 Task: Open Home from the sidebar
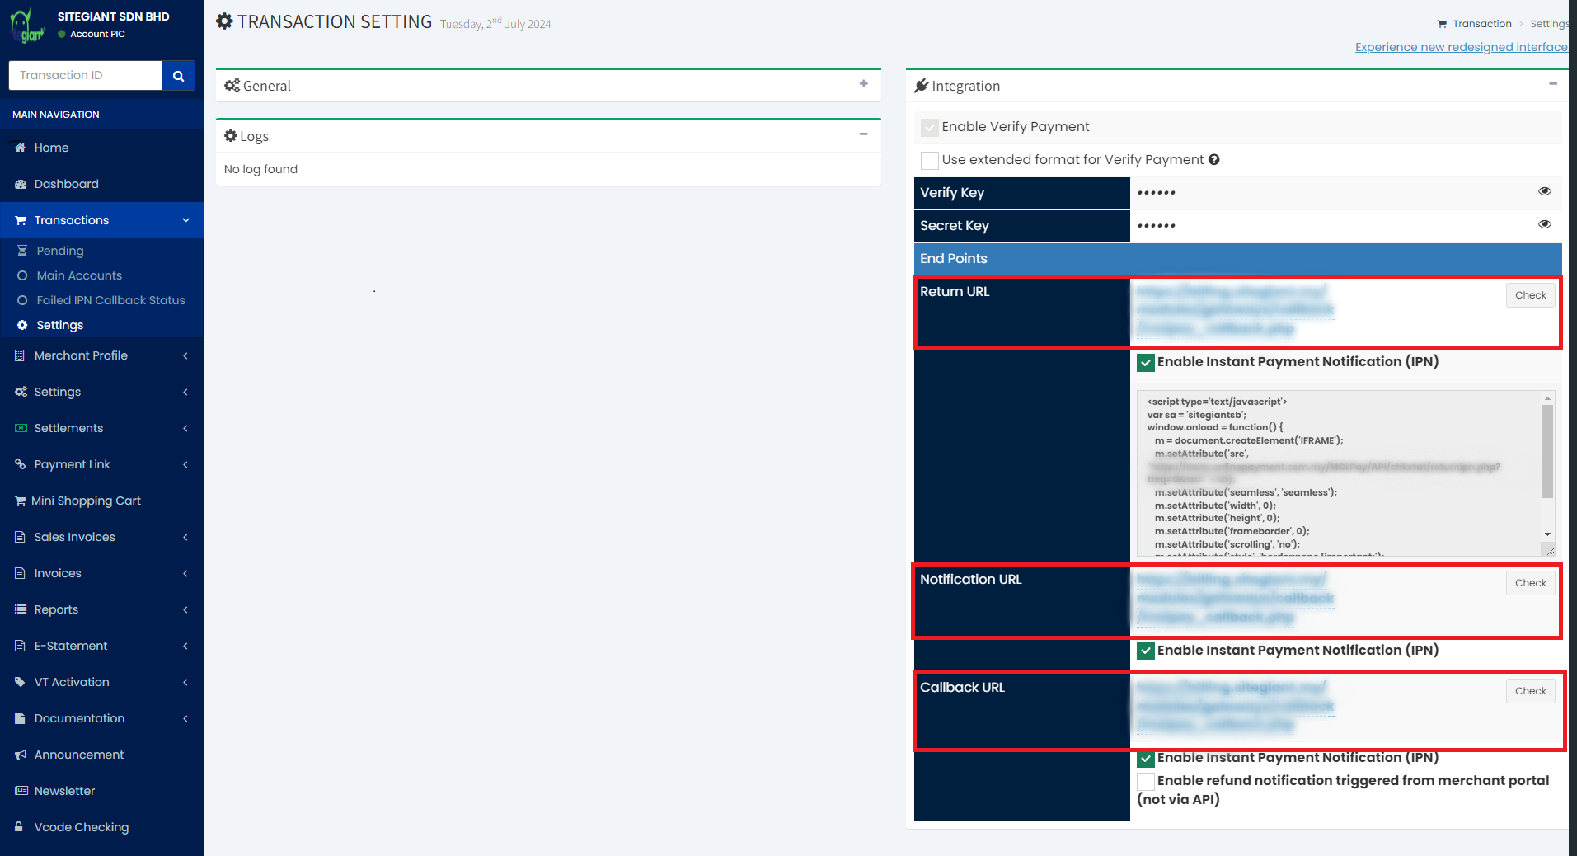click(51, 148)
